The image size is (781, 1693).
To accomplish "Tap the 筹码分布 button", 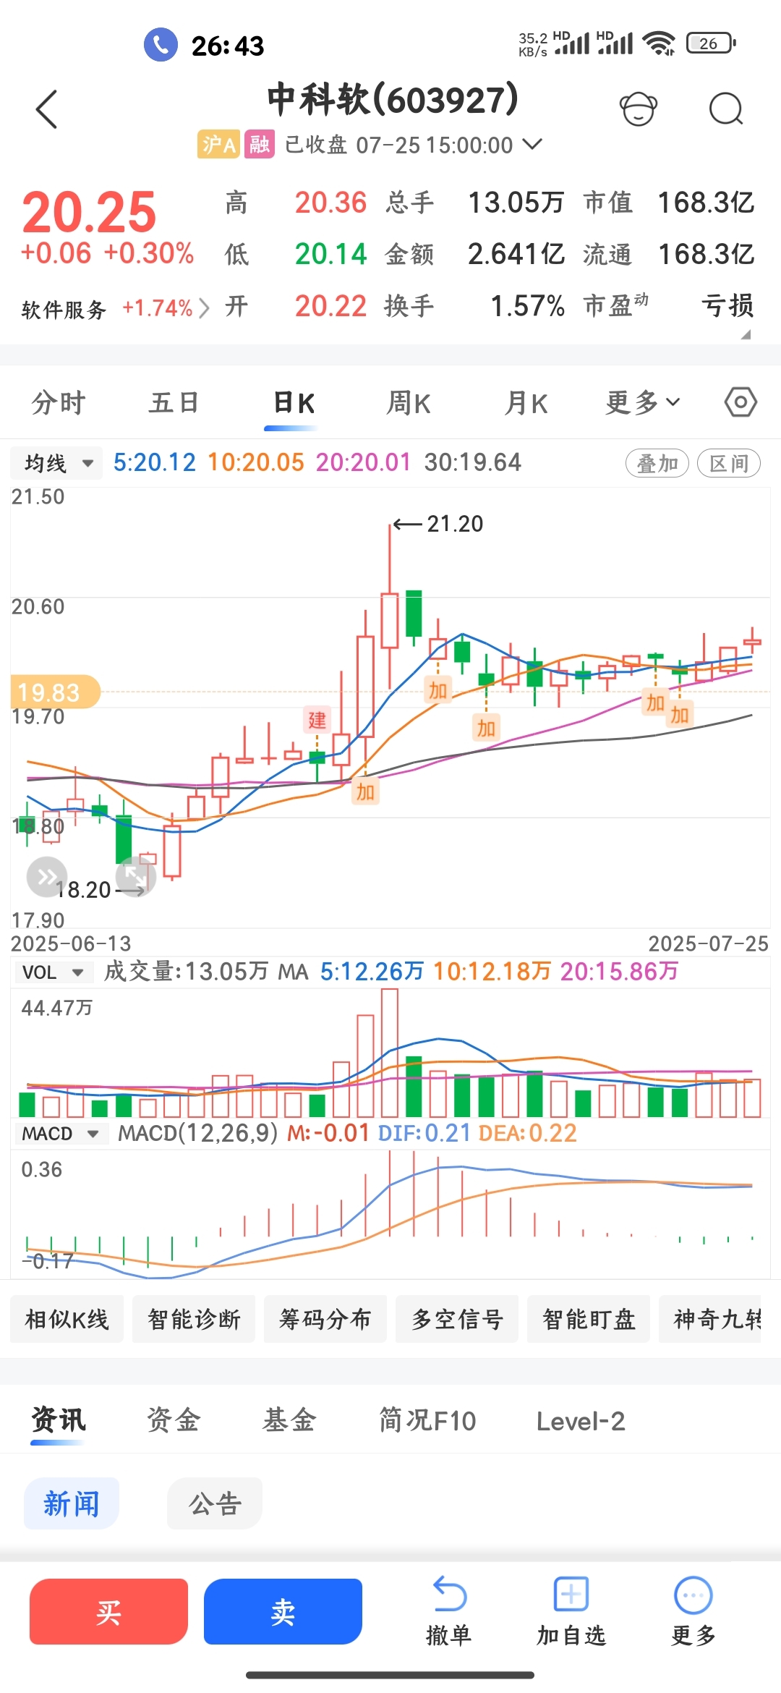I will (x=325, y=1319).
